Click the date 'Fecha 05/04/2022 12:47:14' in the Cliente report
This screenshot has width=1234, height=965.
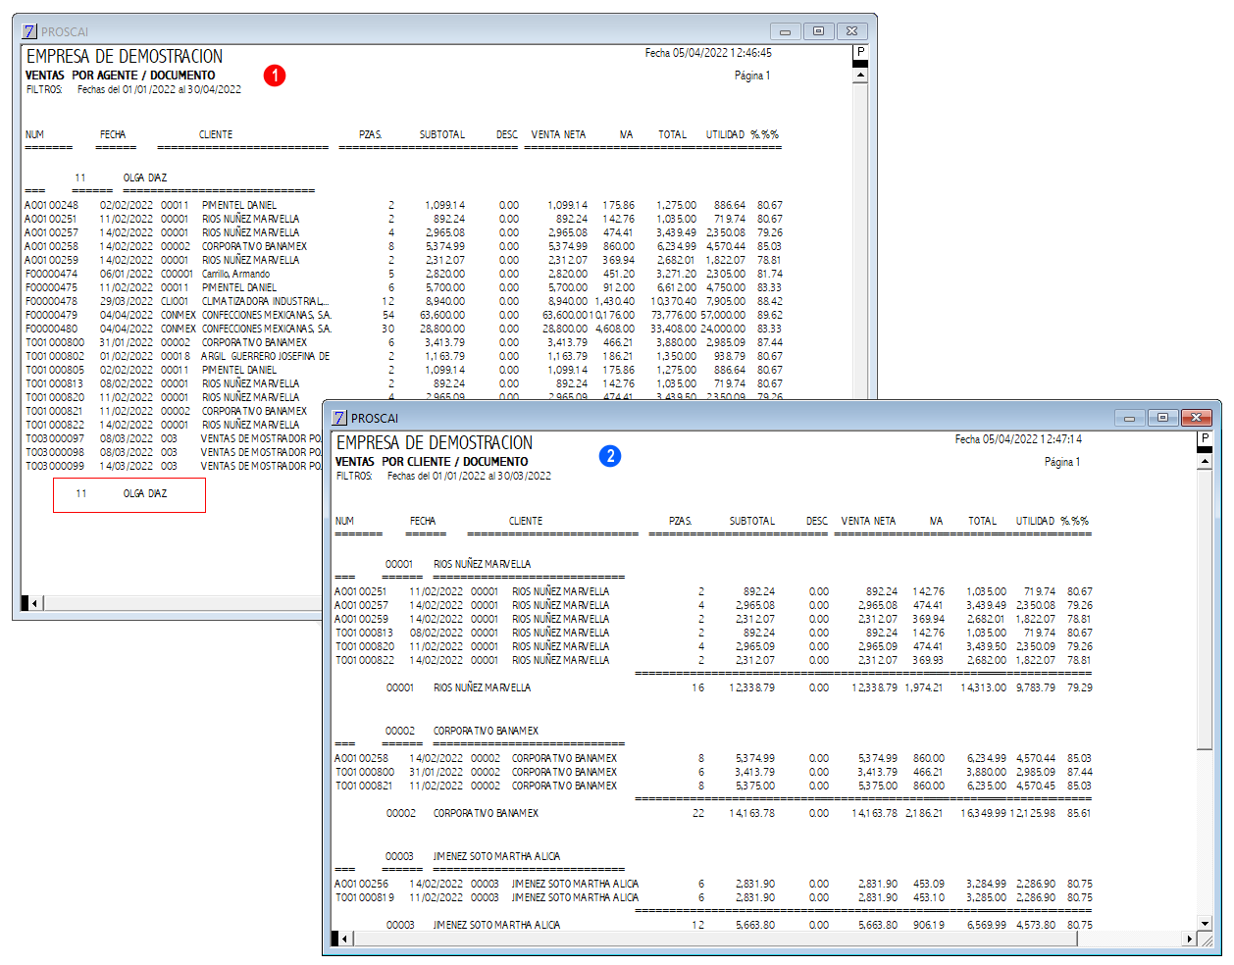click(x=1018, y=439)
